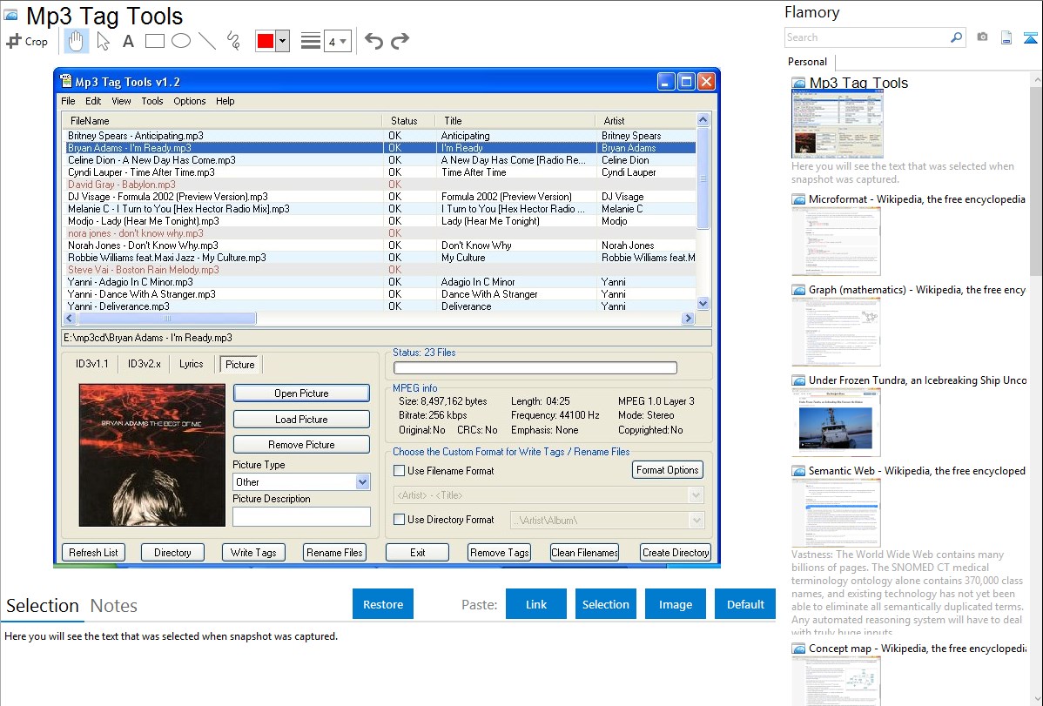The image size is (1043, 706).
Task: Open the Help menu
Action: (225, 101)
